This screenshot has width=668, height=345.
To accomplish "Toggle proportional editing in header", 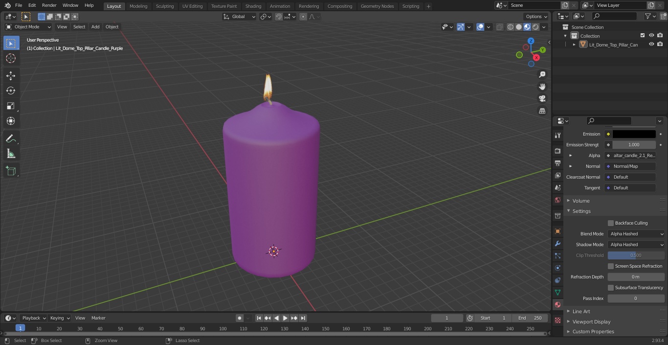I will click(303, 17).
